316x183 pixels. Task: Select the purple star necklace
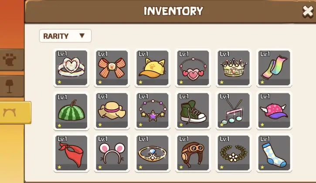pos(153,110)
